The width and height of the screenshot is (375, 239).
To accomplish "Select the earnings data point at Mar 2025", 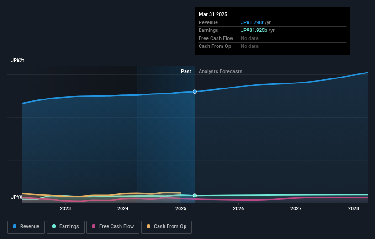I will 195,196.
